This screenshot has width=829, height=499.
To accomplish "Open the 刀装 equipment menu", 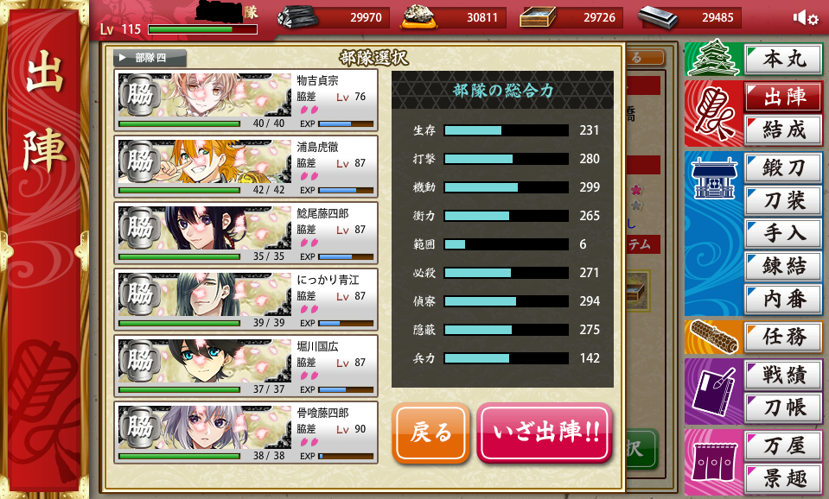I will point(783,200).
